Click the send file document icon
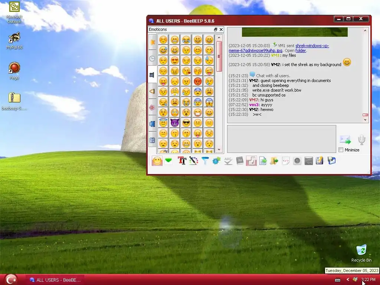The height and width of the screenshot is (285, 380). 263,161
